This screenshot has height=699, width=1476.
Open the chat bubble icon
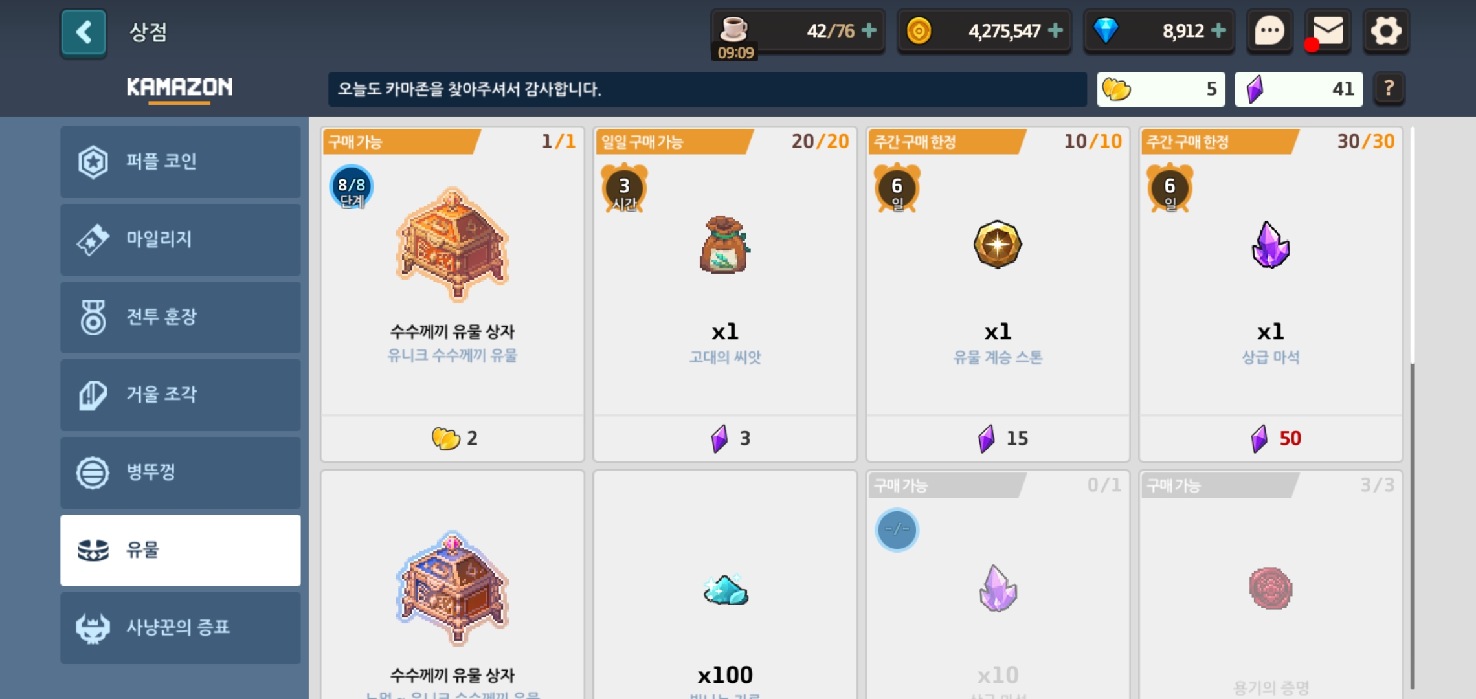pos(1269,31)
